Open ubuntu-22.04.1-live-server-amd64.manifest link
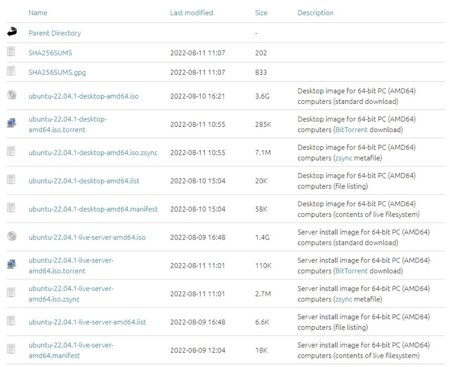Viewport: 449px width, 367px height. 71,350
